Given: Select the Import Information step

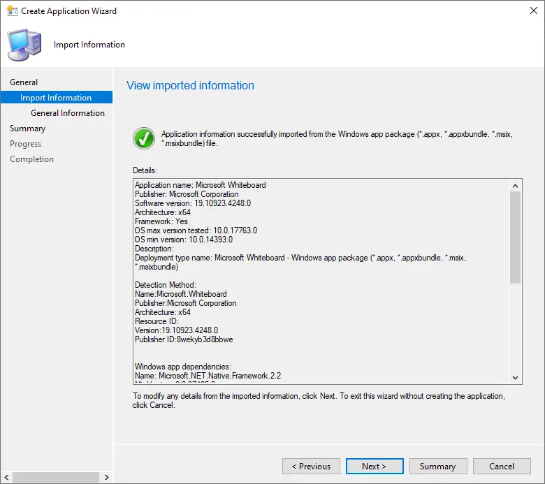Looking at the screenshot, I should (57, 98).
